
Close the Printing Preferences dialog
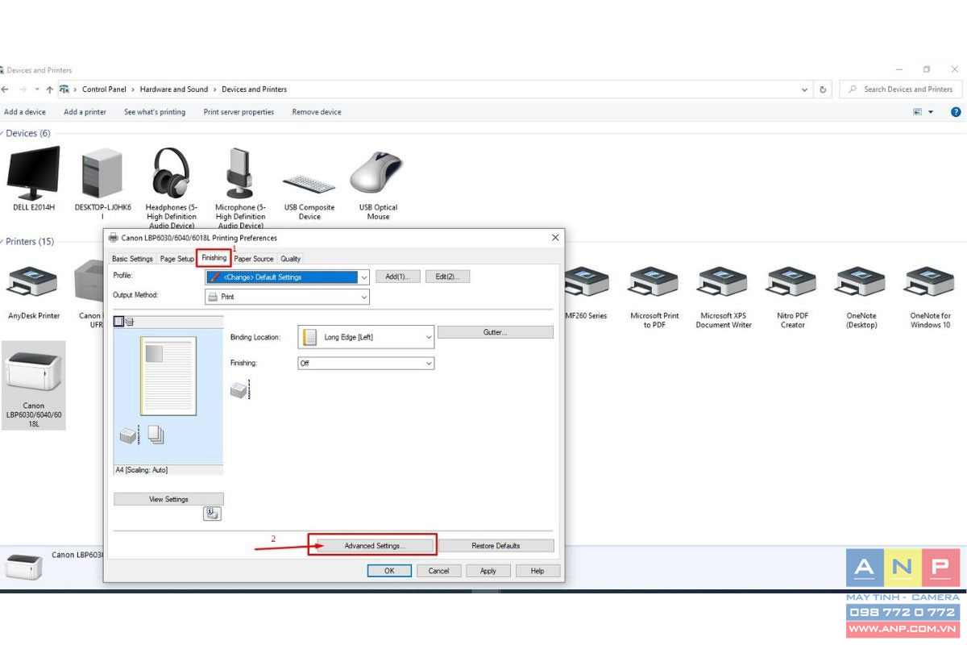555,238
